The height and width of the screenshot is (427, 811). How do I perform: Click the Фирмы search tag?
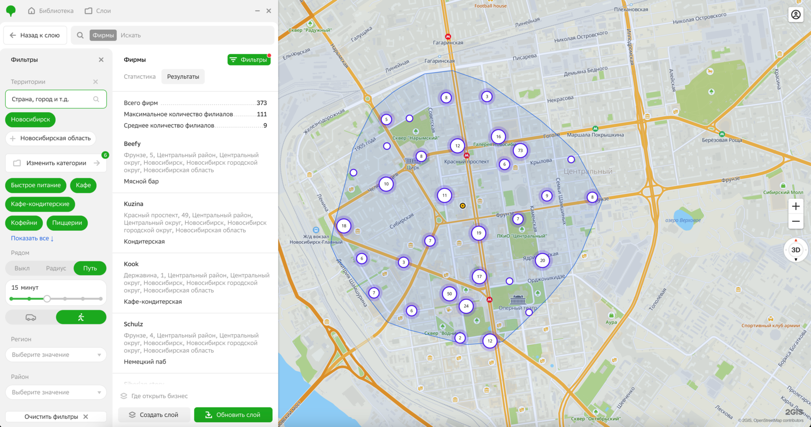103,35
